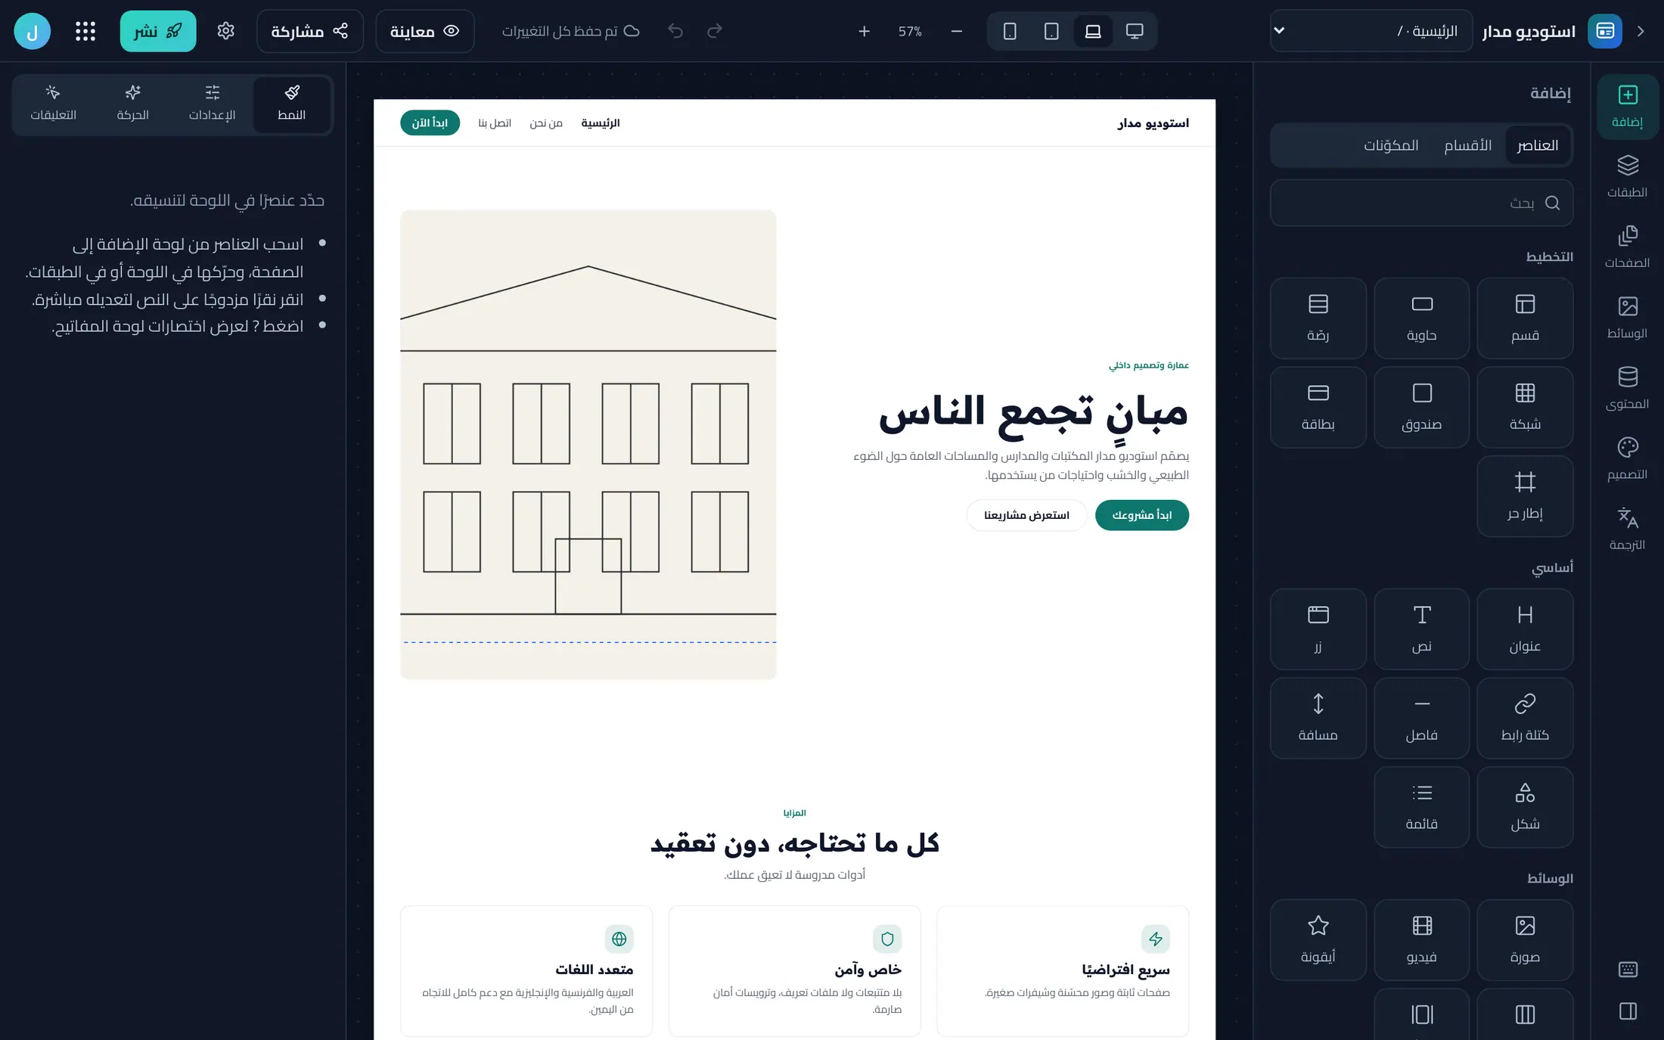Open the التعليقات comments tab

pyautogui.click(x=53, y=104)
